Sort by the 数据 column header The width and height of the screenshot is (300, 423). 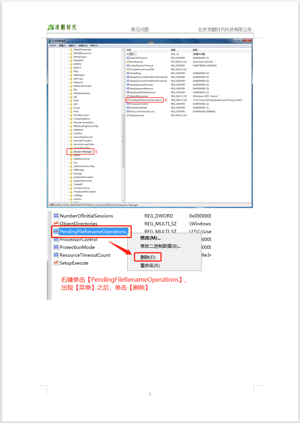(x=218, y=50)
